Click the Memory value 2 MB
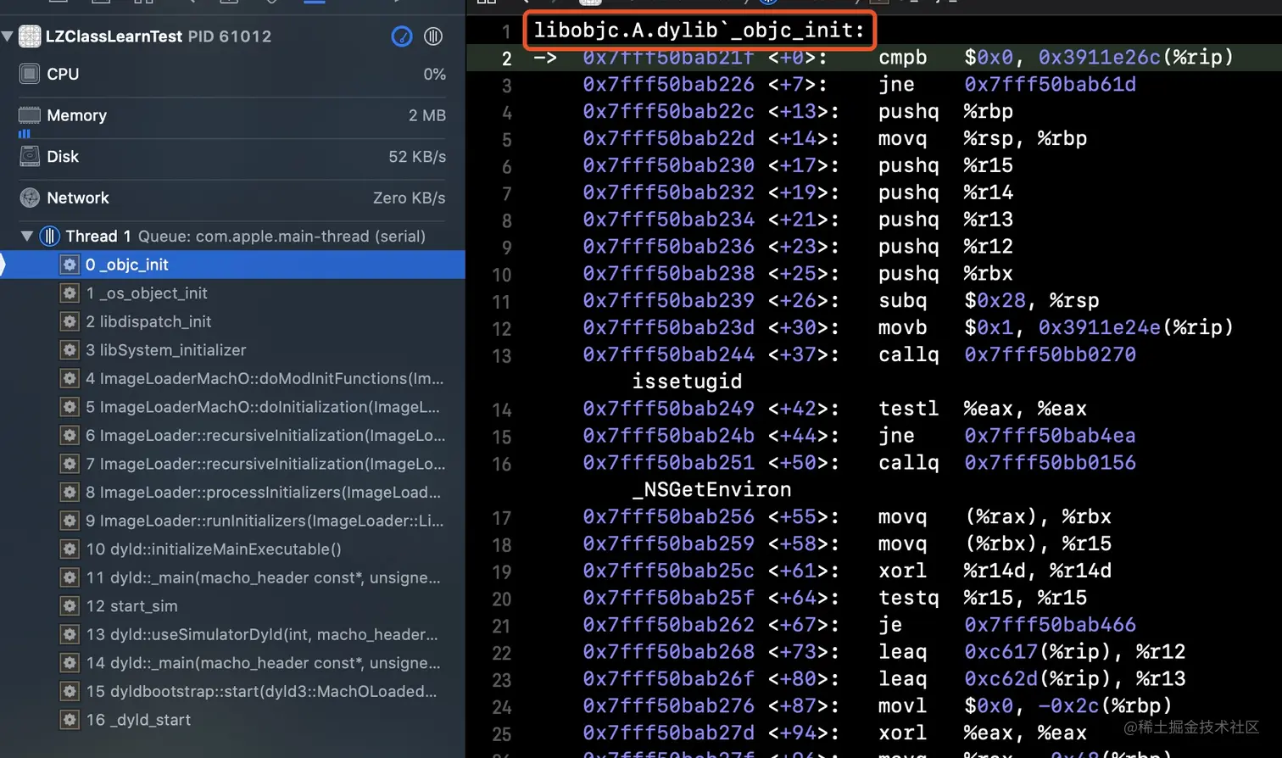 pyautogui.click(x=426, y=115)
